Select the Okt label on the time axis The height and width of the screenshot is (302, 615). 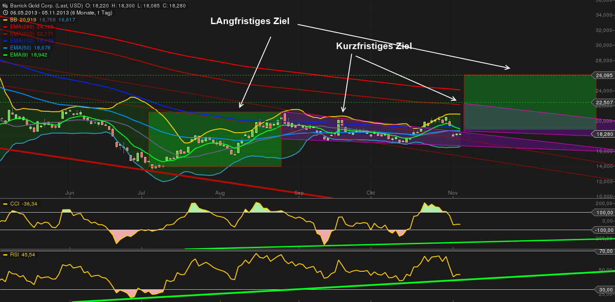click(x=370, y=192)
